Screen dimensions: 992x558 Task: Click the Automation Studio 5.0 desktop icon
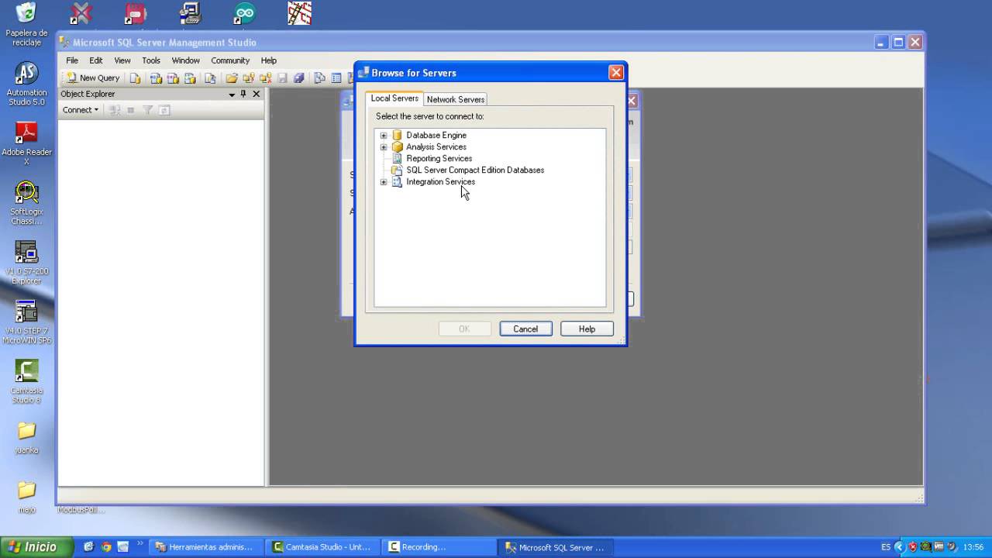[26, 84]
